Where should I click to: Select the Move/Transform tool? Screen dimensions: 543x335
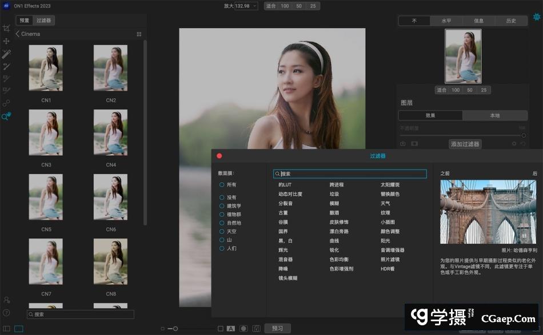tap(6, 41)
